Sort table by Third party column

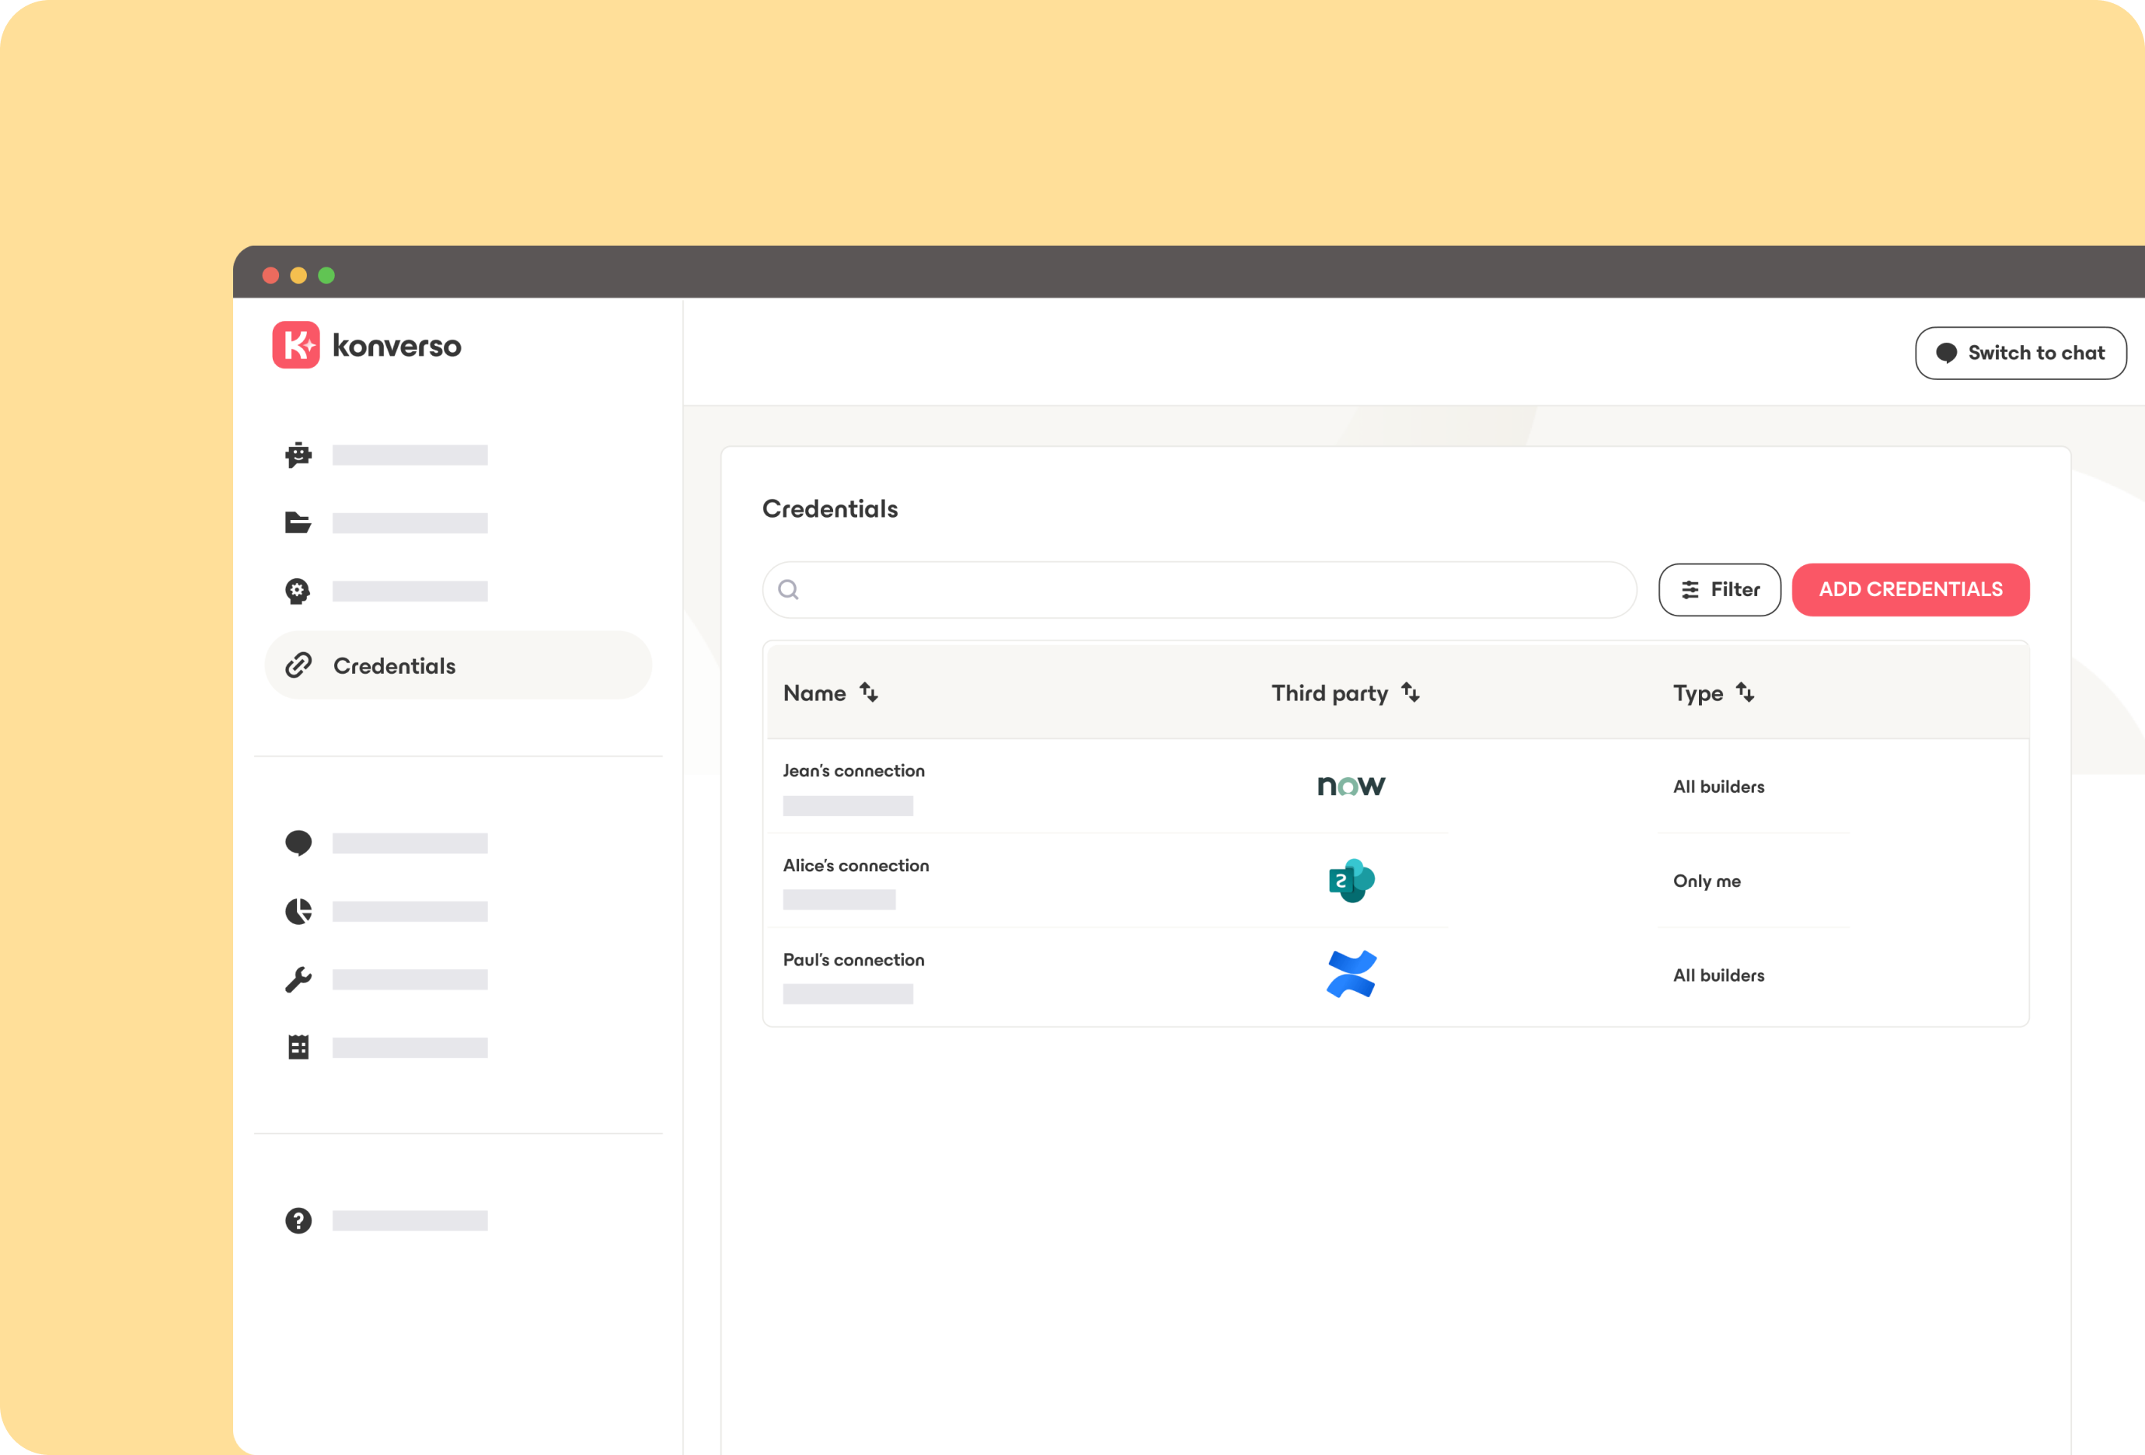pyautogui.click(x=1409, y=693)
